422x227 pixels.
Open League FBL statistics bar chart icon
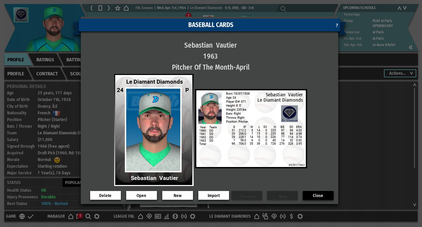coord(167,216)
